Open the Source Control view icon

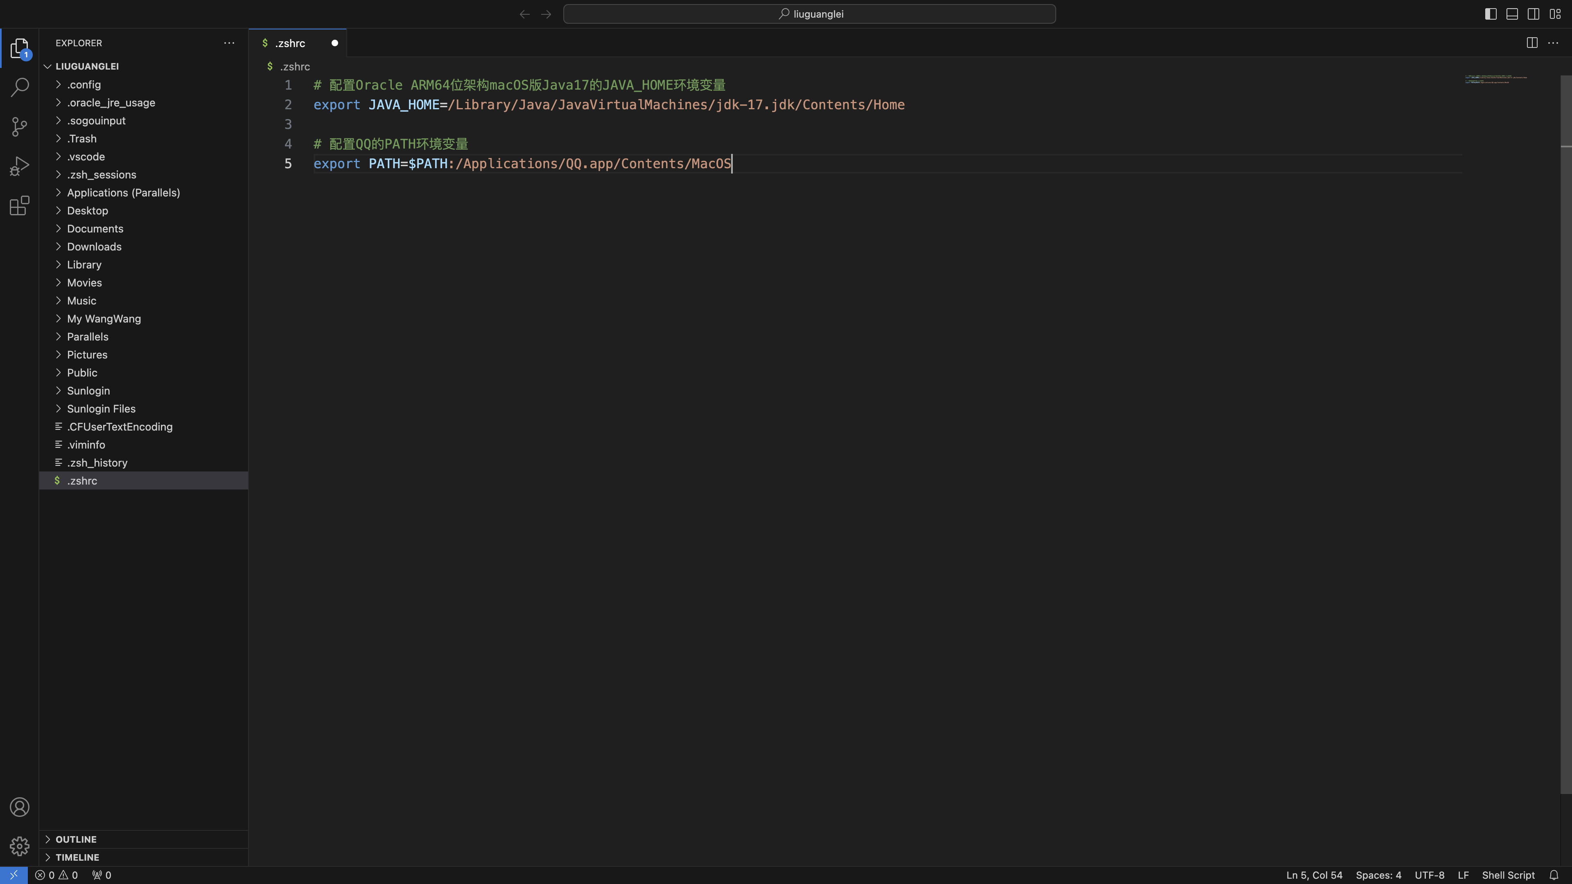click(x=20, y=127)
